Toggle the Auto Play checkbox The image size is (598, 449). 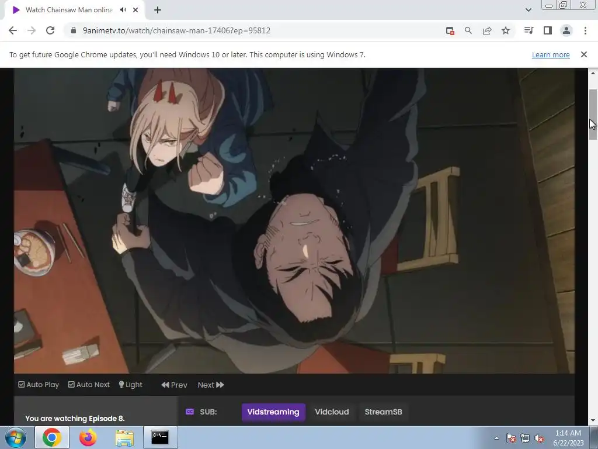(39, 385)
